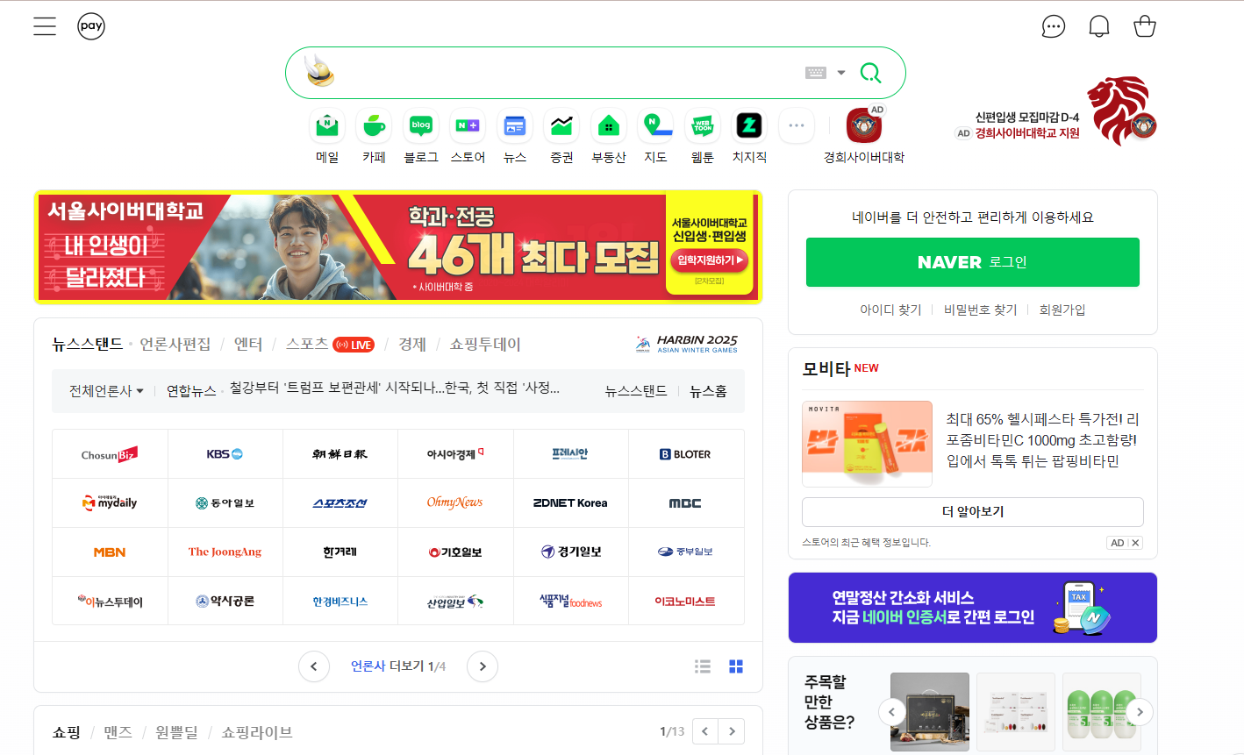The width and height of the screenshot is (1244, 755).
Task: Open the on-screen keyboard icon
Action: [x=816, y=73]
